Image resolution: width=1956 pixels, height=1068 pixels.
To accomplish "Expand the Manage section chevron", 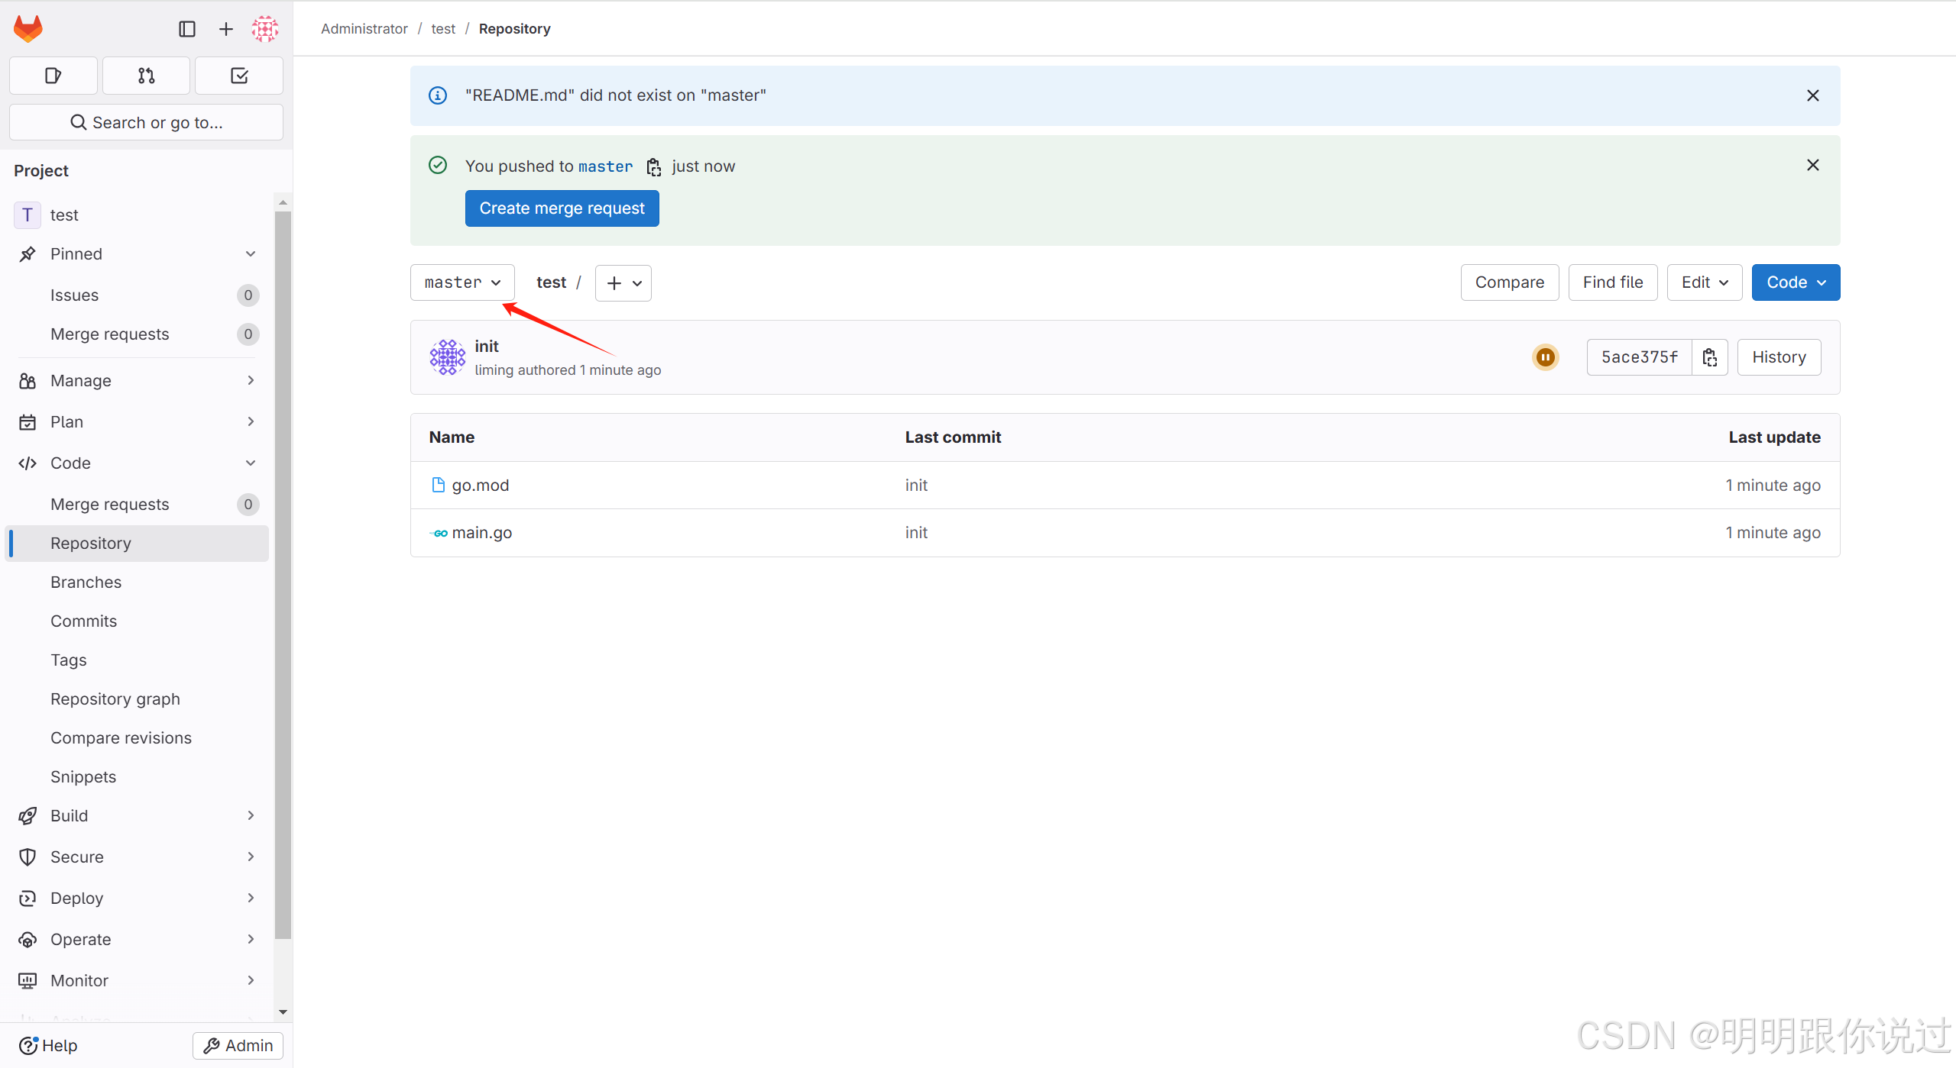I will pyautogui.click(x=251, y=381).
